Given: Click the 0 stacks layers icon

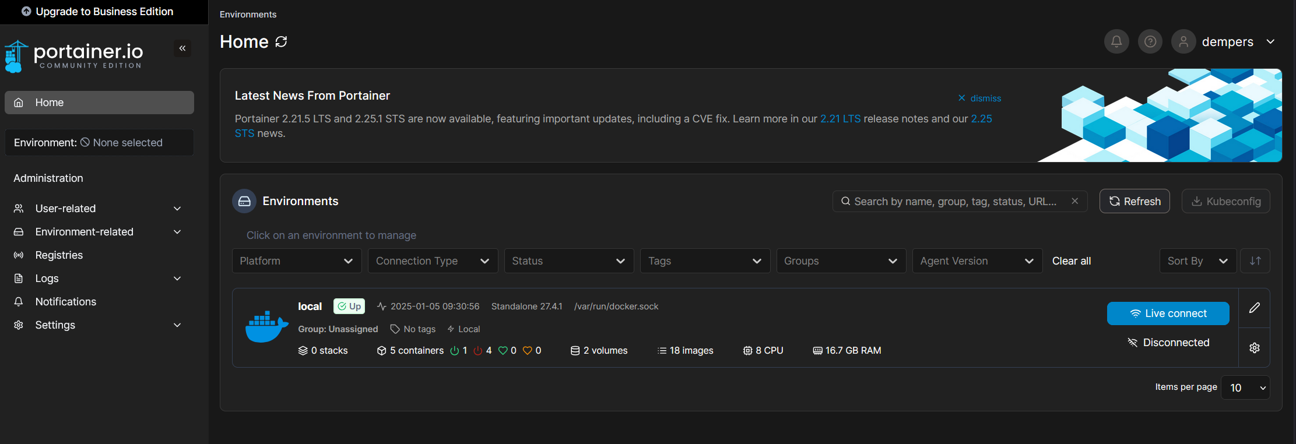Looking at the screenshot, I should pyautogui.click(x=303, y=351).
